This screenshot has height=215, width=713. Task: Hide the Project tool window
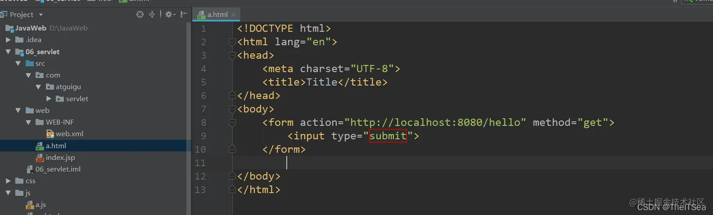[x=184, y=15]
